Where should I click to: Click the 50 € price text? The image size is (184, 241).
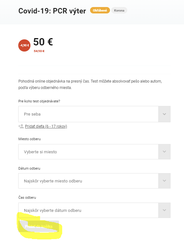pos(43,42)
